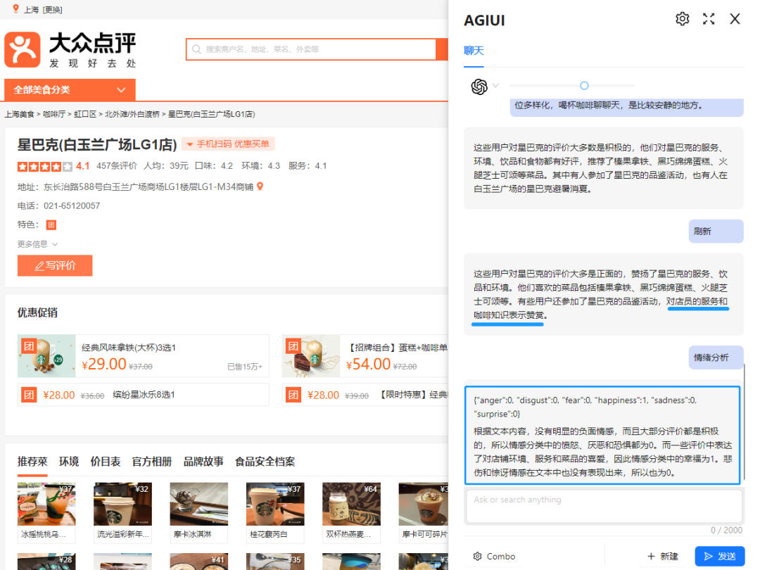Click the Dianping logo

click(x=71, y=50)
